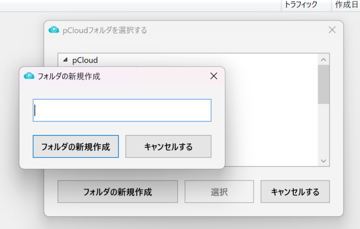Click フォルダの新規作成 button in folder selection dialog
The image size is (360, 229).
point(118,192)
